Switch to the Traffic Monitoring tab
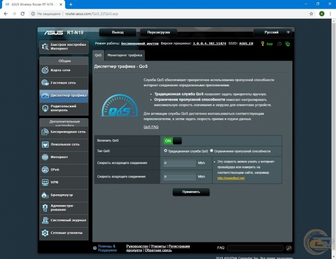 click(x=125, y=56)
